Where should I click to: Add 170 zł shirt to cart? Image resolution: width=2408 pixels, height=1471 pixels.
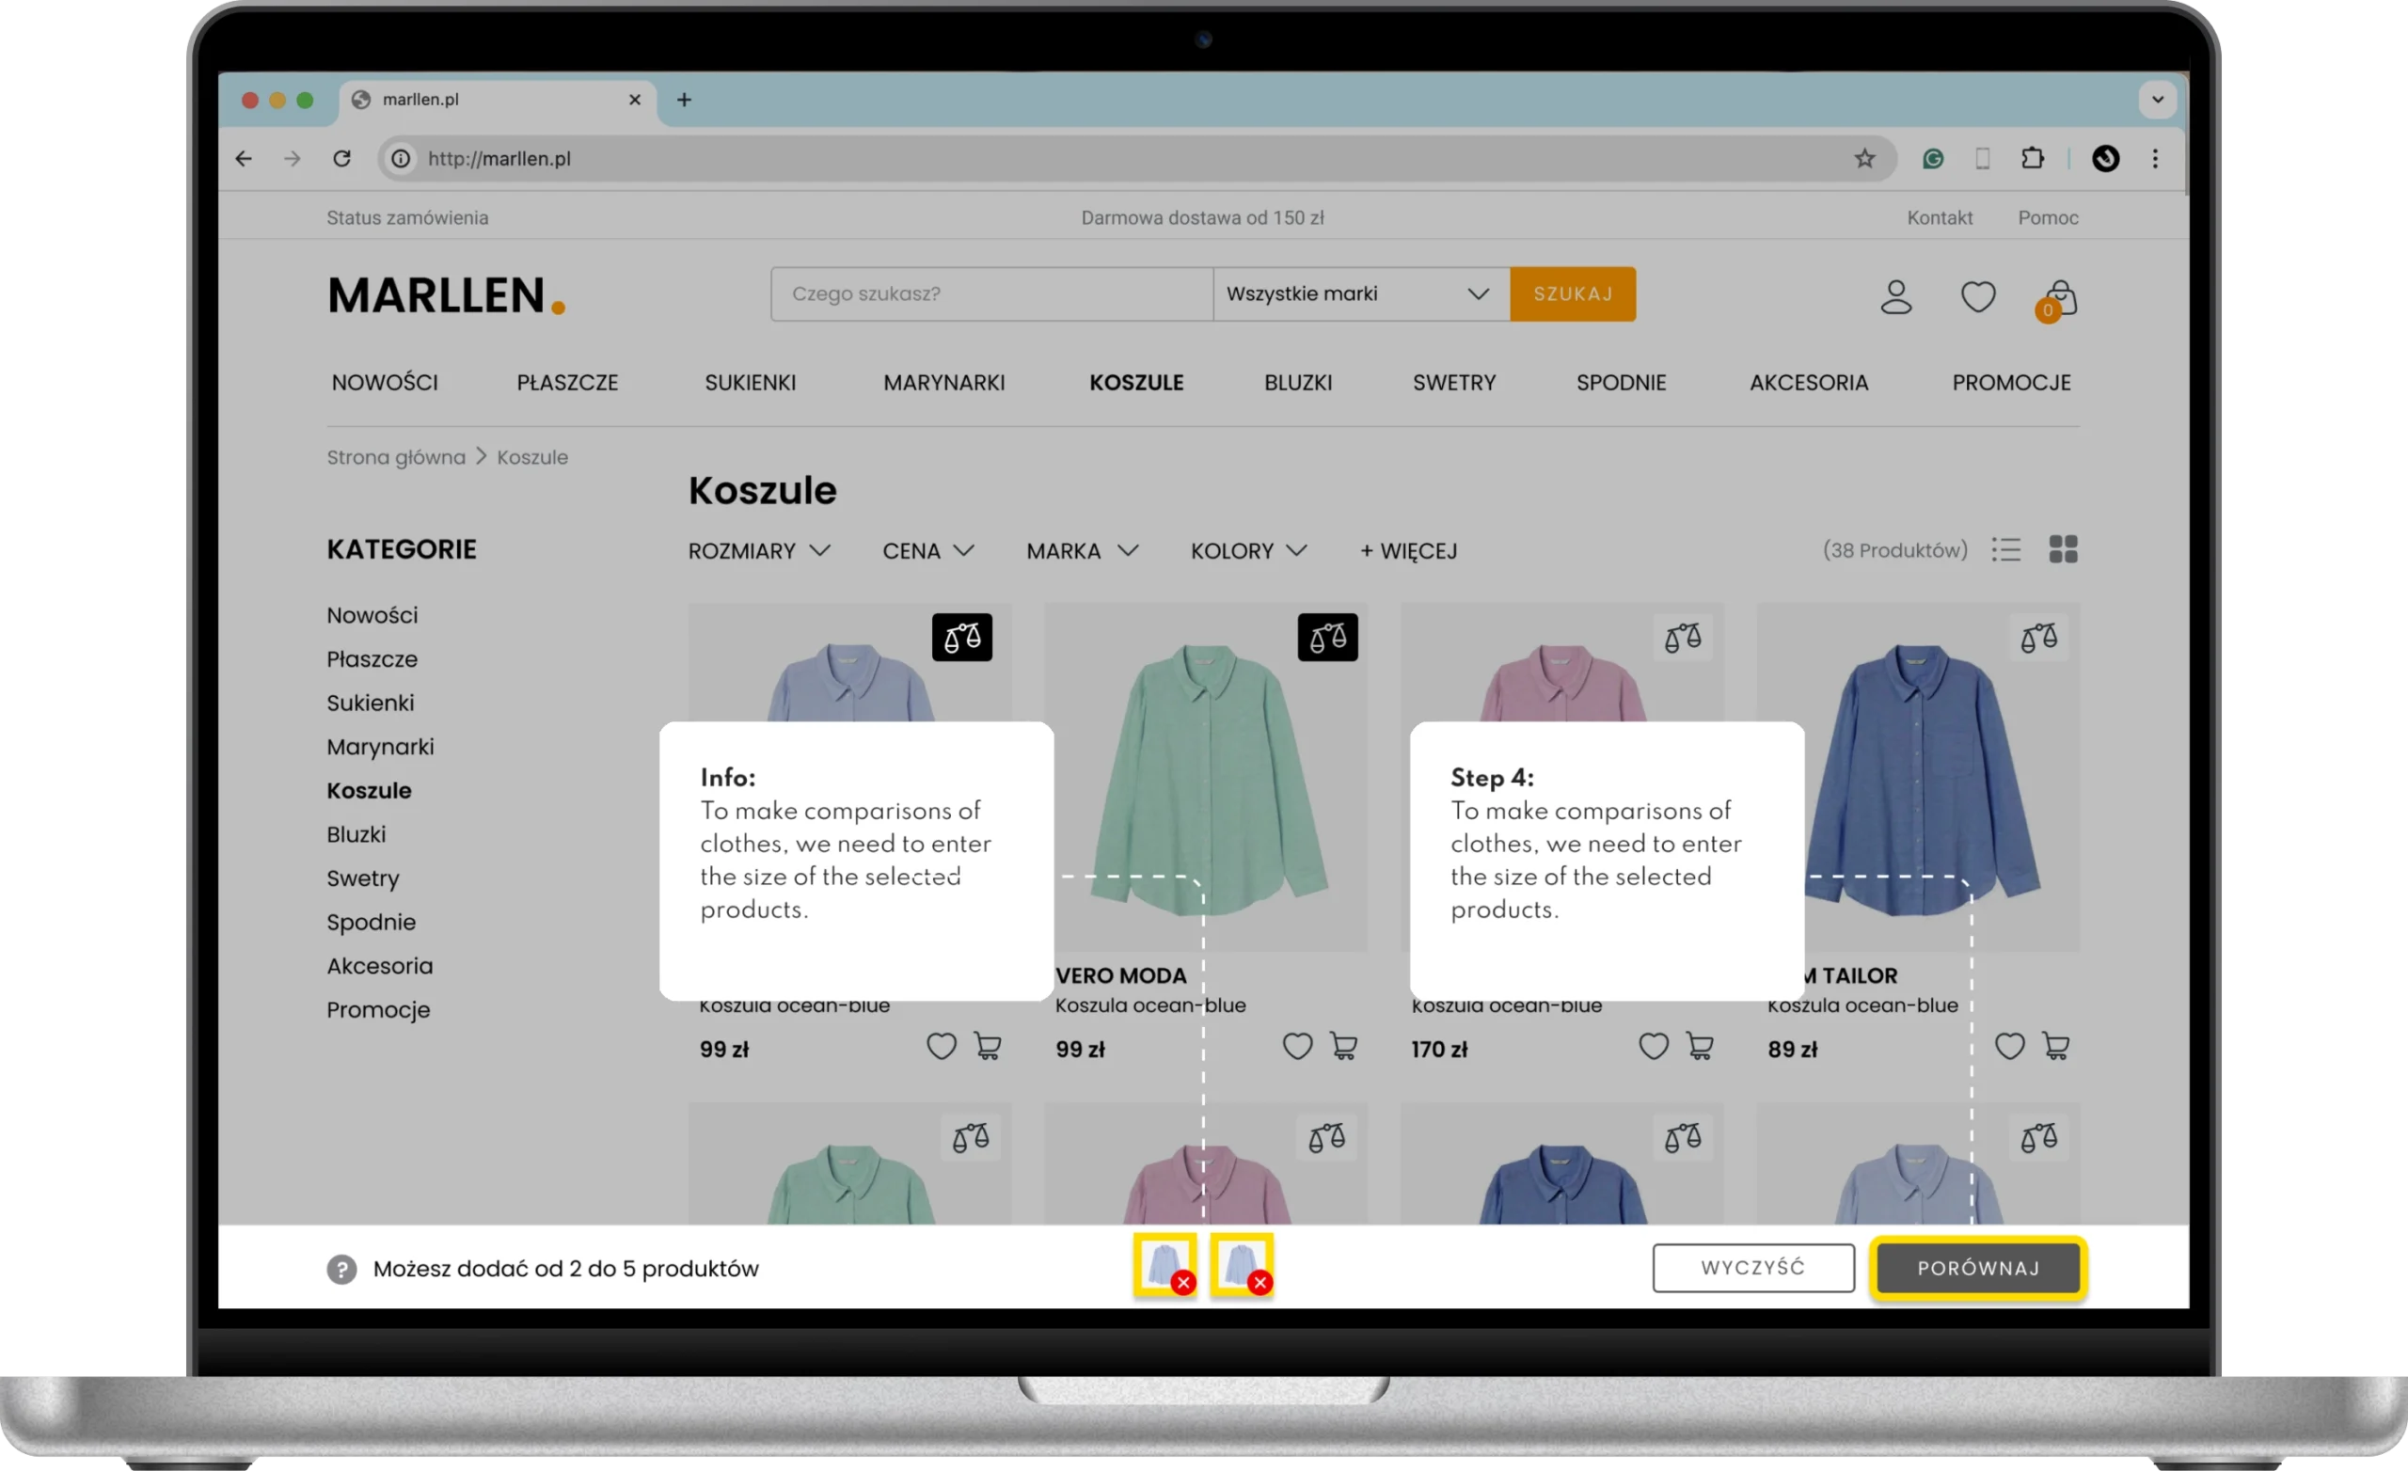coord(1700,1047)
